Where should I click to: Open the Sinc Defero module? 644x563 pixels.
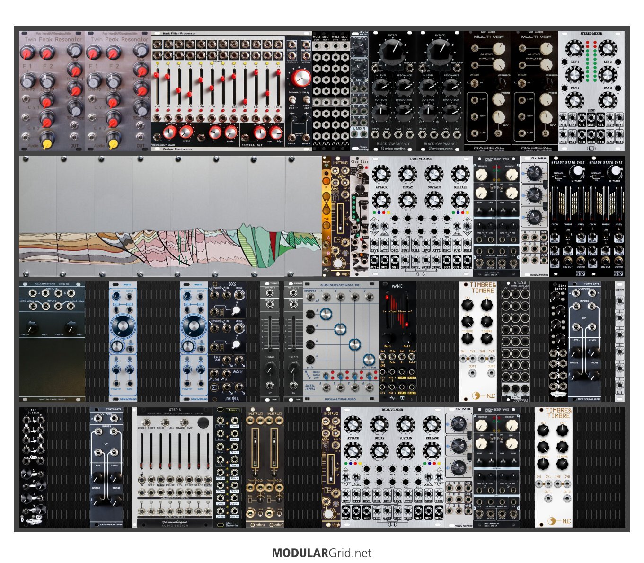pyautogui.click(x=558, y=342)
